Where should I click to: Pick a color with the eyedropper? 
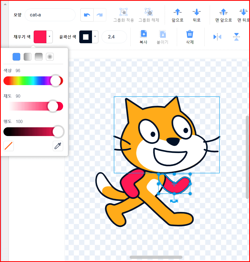point(58,146)
